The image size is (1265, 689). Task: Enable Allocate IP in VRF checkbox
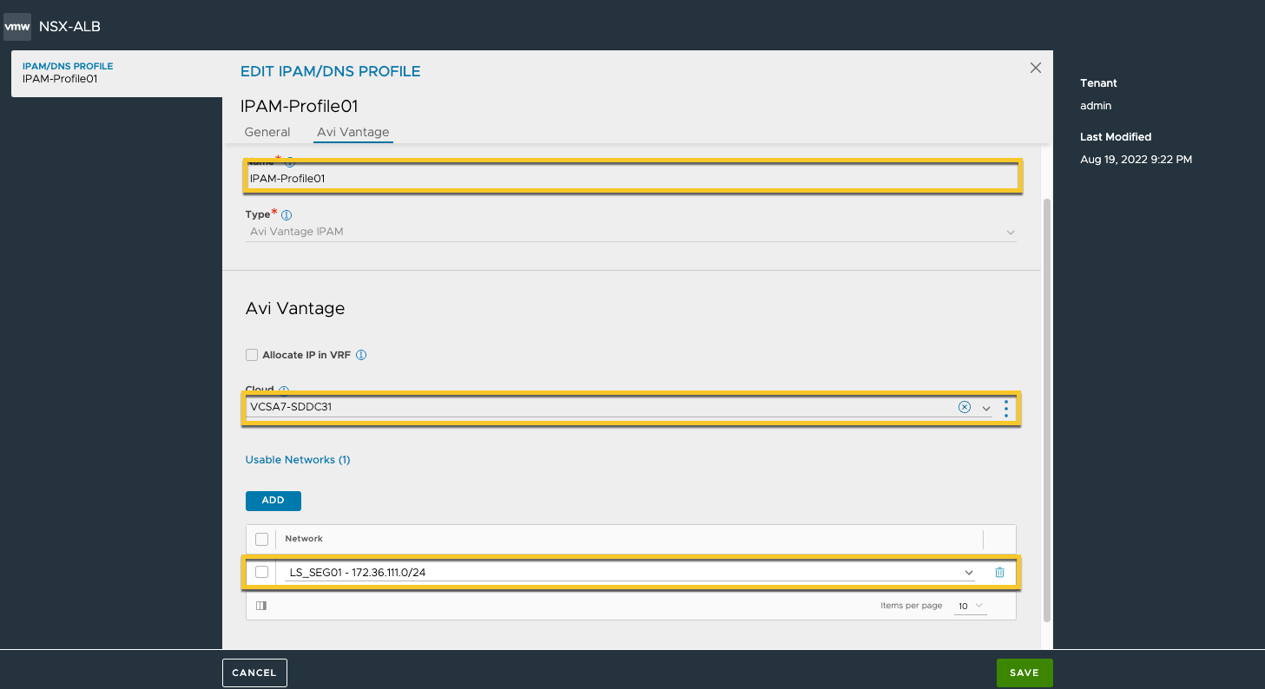tap(252, 355)
